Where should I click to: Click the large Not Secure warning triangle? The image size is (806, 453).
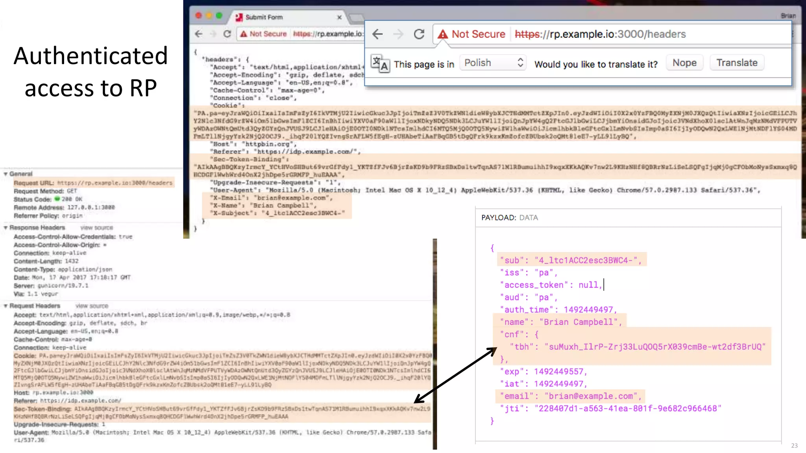click(x=443, y=34)
